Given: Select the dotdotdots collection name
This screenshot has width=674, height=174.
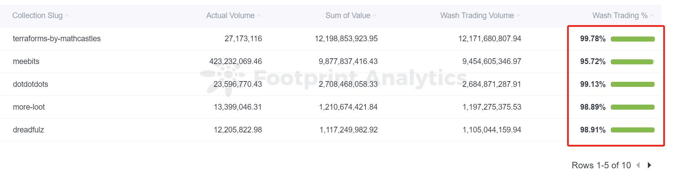Looking at the screenshot, I should pyautogui.click(x=30, y=84).
